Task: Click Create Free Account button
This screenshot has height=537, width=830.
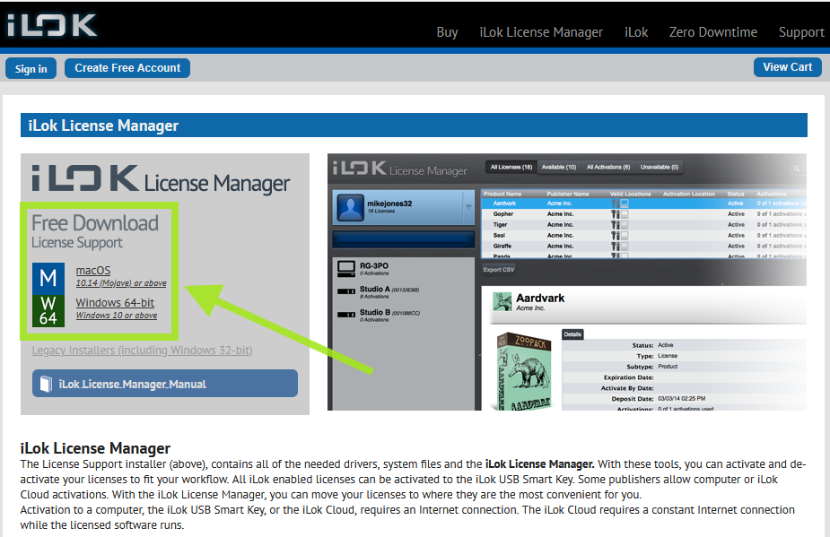Action: pyautogui.click(x=127, y=68)
